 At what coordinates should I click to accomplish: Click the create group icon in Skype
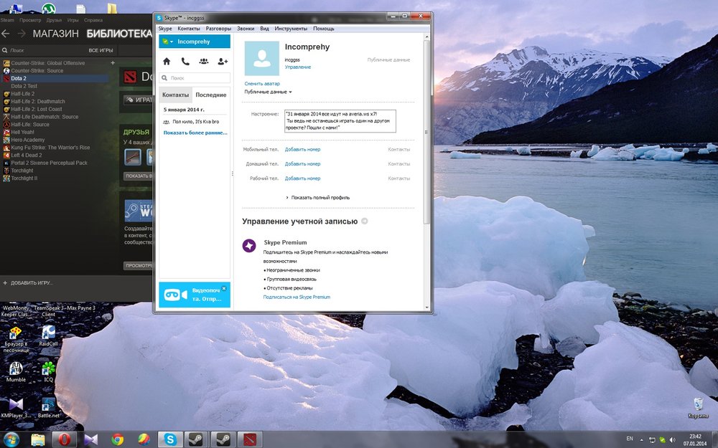click(204, 62)
